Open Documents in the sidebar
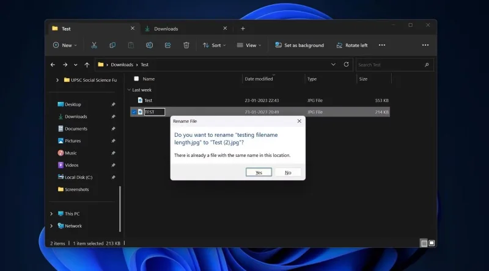Viewport: 489px width, 271px height. tap(72, 129)
